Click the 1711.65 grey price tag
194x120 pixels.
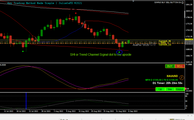click(x=189, y=42)
